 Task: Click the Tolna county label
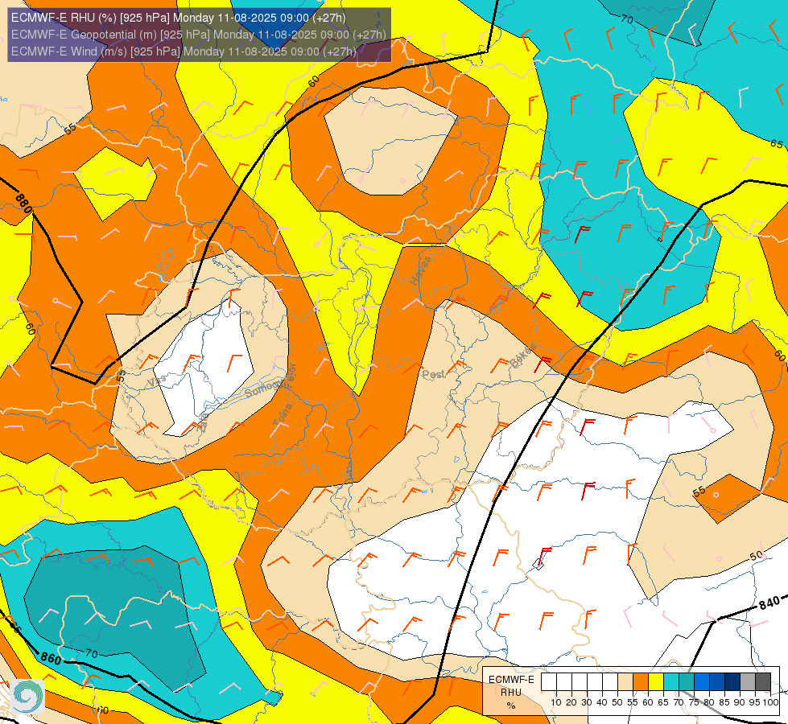coord(283,414)
